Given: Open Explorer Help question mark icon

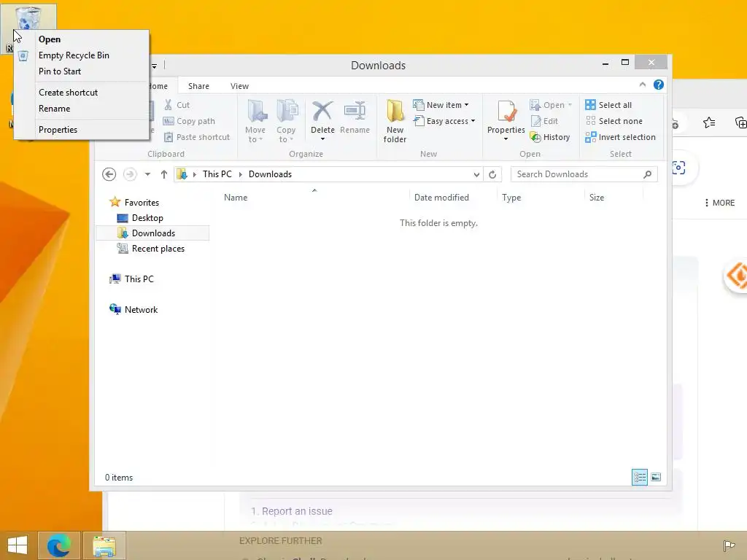Looking at the screenshot, I should (x=659, y=85).
